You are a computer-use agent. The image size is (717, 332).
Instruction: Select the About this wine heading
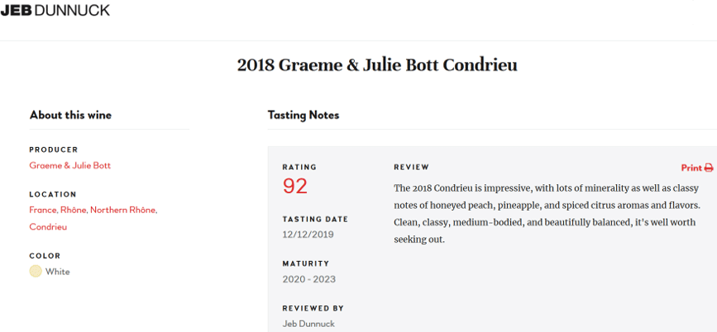[x=70, y=115]
